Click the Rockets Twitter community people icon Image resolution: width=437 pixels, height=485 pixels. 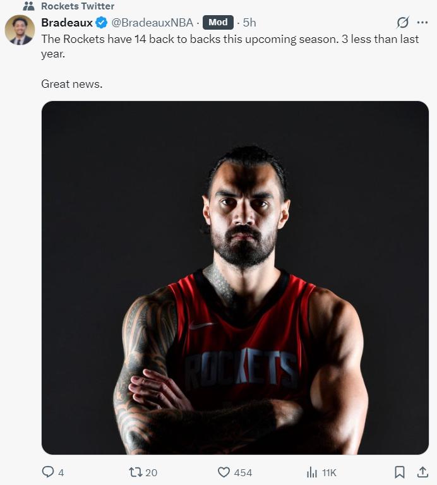(28, 6)
